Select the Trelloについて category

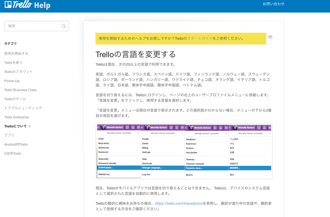(16, 126)
